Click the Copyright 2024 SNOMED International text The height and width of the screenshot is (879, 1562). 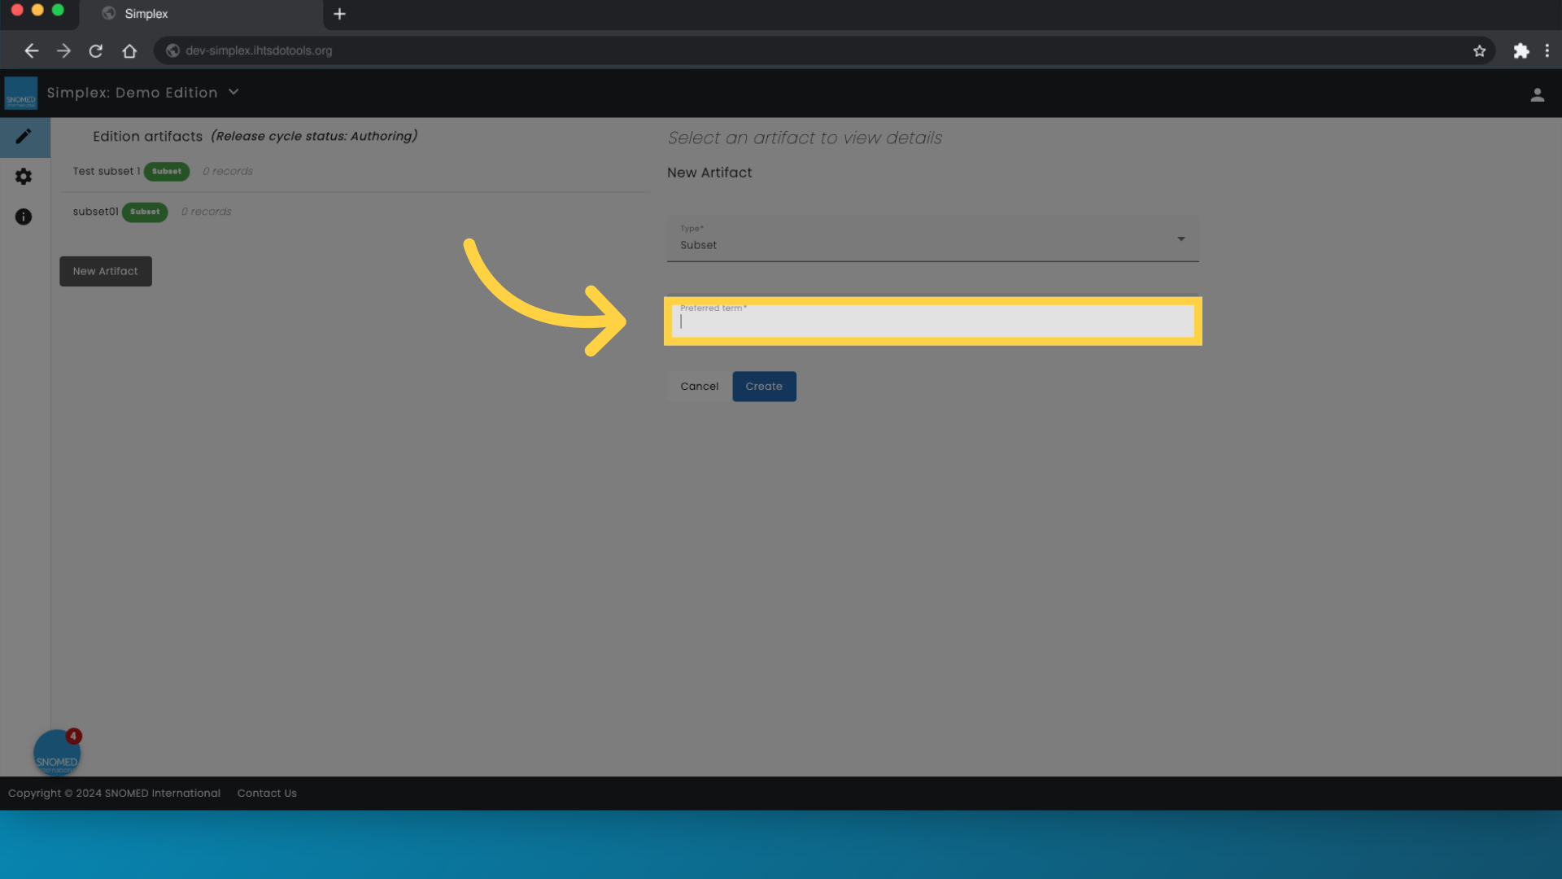click(x=114, y=793)
